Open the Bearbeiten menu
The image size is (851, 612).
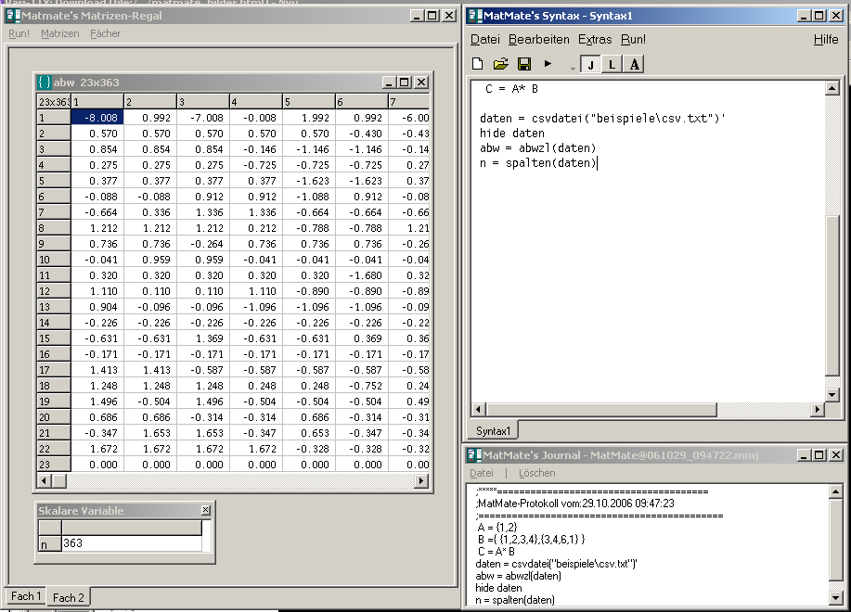[x=538, y=40]
